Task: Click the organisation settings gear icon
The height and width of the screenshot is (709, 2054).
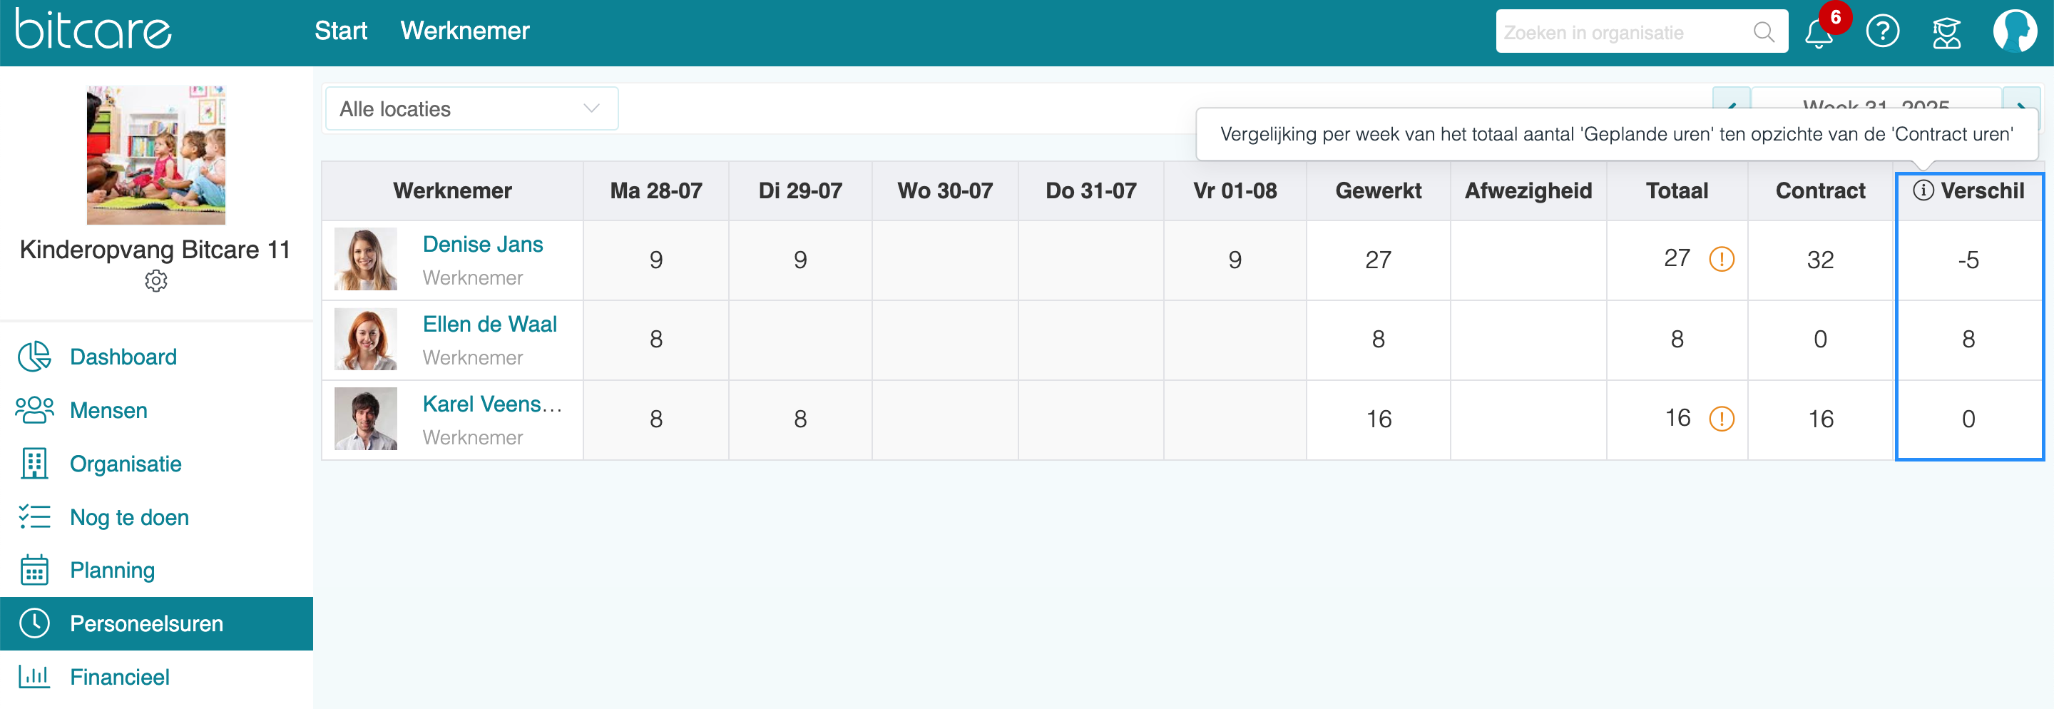Action: pos(156,281)
